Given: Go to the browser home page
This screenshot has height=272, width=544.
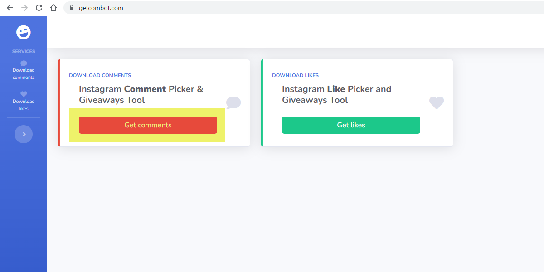Looking at the screenshot, I should 53,8.
